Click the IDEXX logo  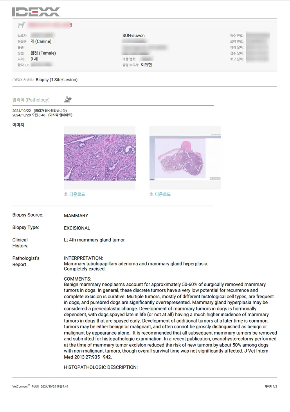(36, 12)
